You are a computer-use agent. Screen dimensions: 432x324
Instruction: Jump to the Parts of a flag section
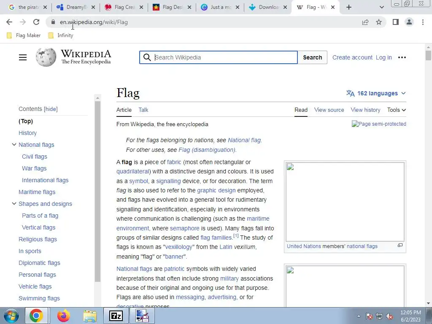(40, 216)
